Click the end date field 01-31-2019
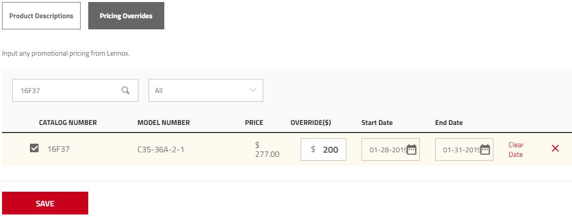The image size is (572, 217). tap(464, 149)
